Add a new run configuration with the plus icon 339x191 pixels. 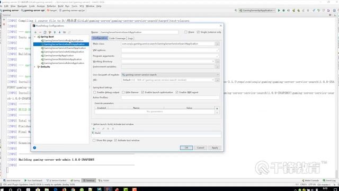35,32
